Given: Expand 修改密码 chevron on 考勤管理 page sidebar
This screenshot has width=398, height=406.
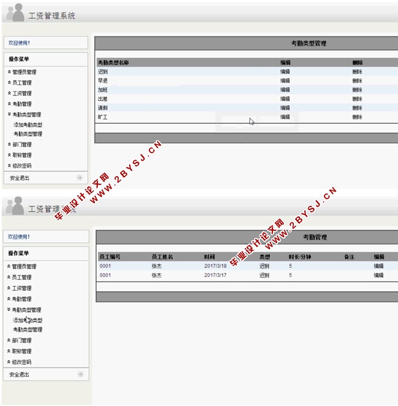Looking at the screenshot, I should [9, 362].
